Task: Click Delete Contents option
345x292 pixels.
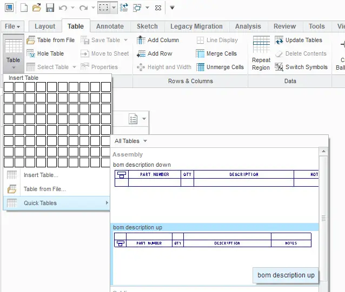Action: click(x=301, y=53)
